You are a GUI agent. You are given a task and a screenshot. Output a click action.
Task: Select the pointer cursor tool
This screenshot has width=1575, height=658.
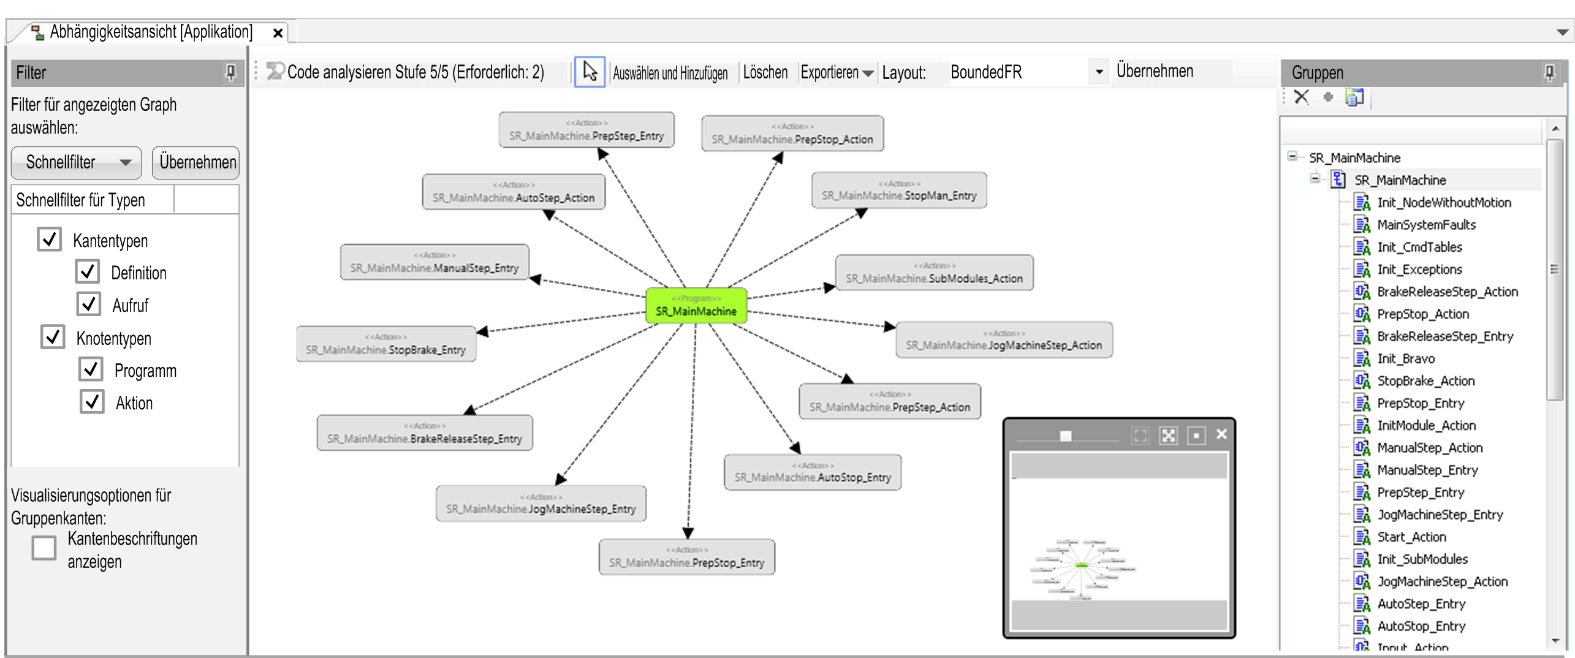click(x=590, y=72)
